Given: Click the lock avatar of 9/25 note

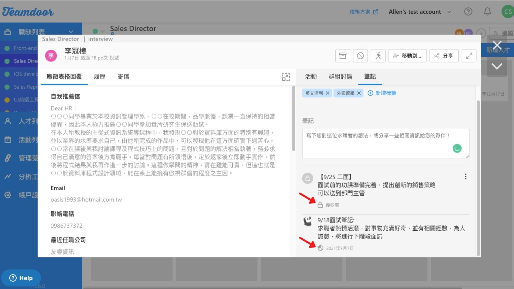Looking at the screenshot, I should 308,178.
